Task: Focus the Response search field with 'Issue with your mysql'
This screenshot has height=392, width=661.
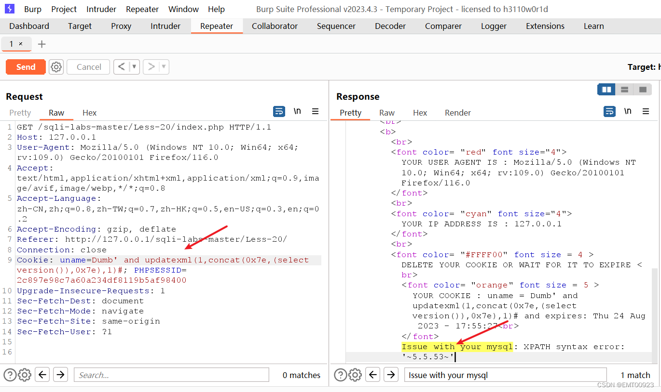Action: pyautogui.click(x=505, y=375)
